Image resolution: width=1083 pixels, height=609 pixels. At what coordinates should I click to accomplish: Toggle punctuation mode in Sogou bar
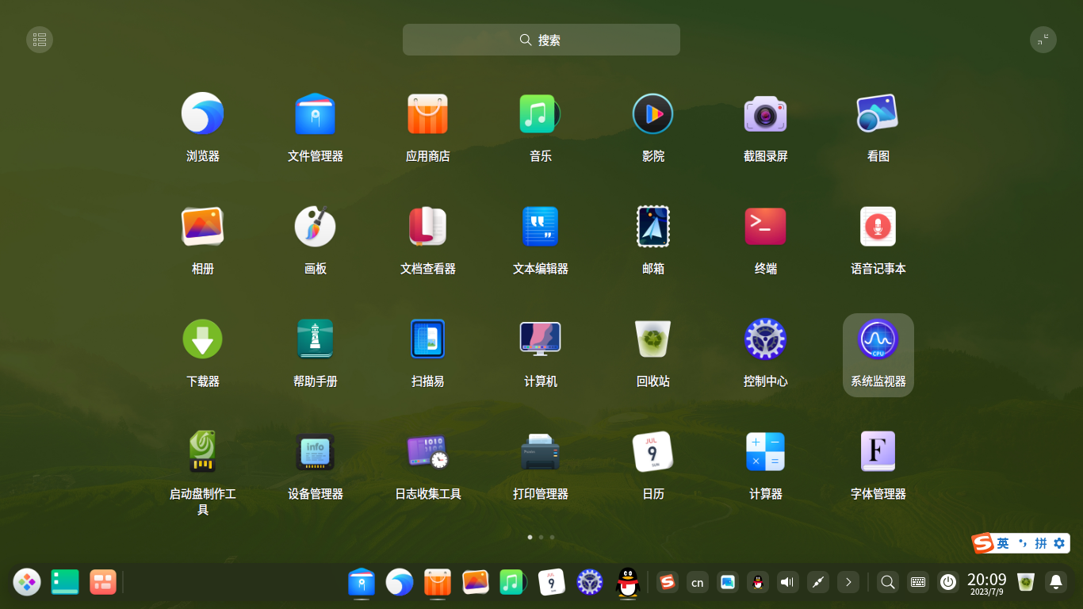point(1023,543)
